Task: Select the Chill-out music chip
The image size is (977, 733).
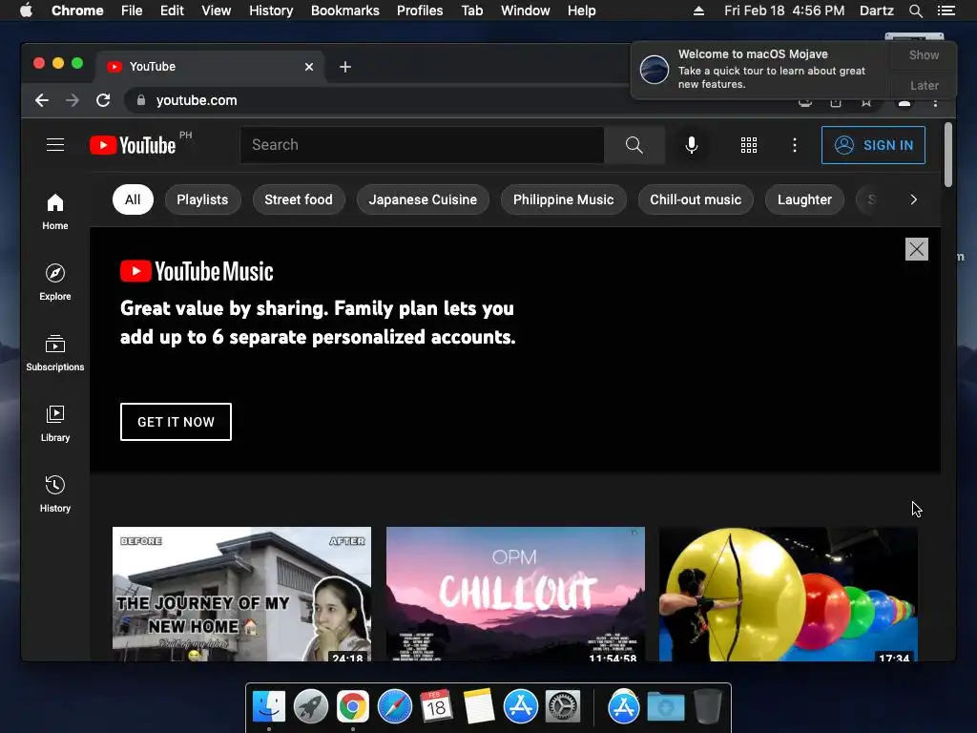Action: point(696,199)
